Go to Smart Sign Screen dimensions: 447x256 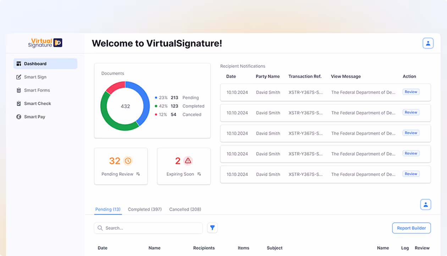(35, 77)
